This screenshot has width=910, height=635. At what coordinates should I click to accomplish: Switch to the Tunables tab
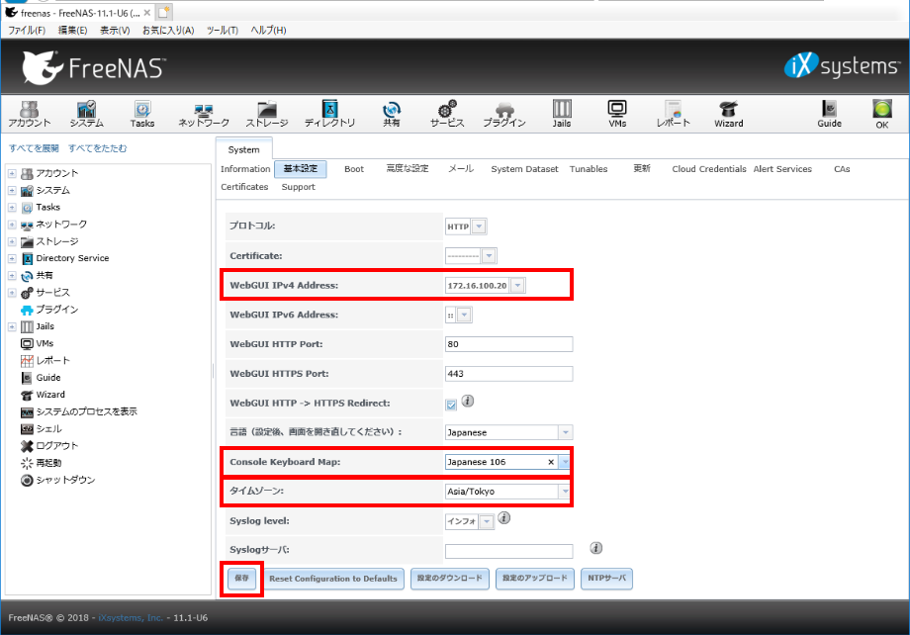click(x=589, y=169)
